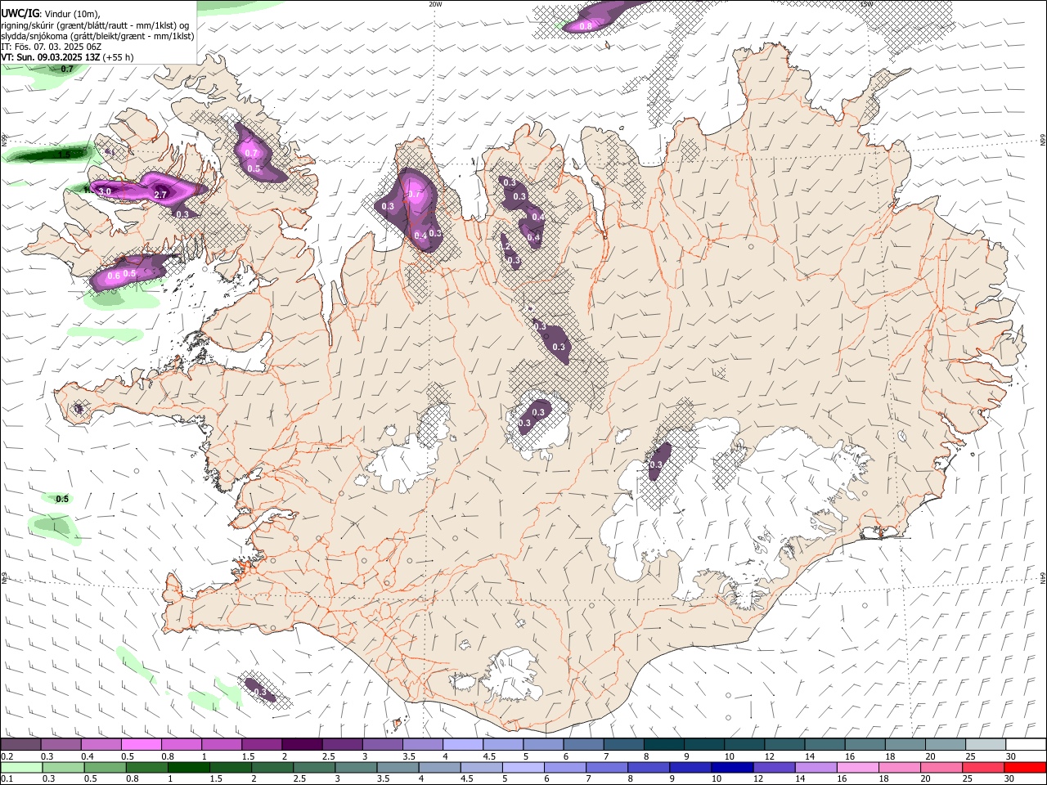Viewport: 1047px width, 785px height.
Task: Click the '0.1' label in the bottom legend row
Action: click(x=7, y=779)
